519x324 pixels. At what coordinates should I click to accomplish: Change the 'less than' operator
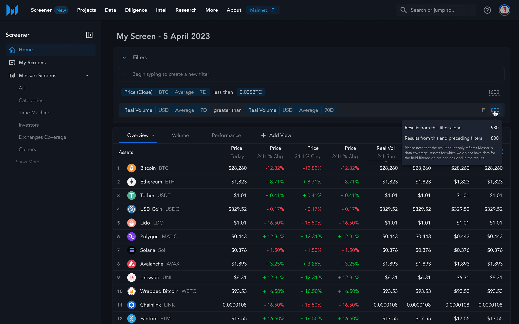click(x=223, y=92)
